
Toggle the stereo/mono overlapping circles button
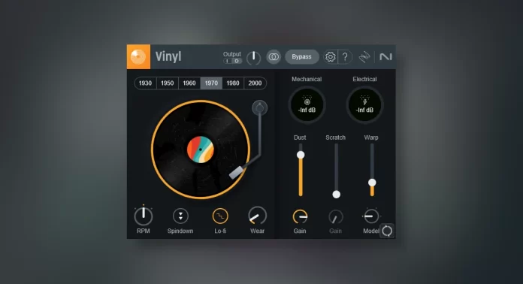click(274, 57)
